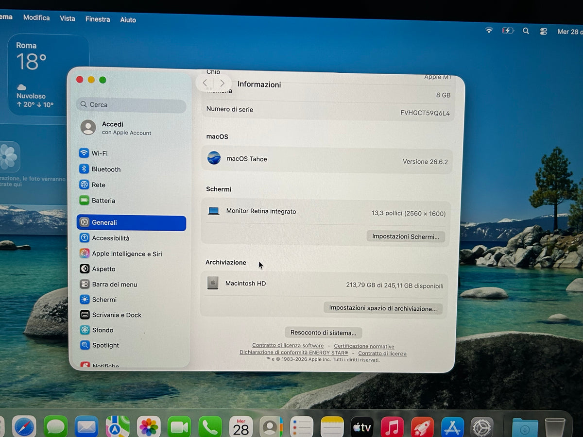The image size is (583, 437).
Task: Open the red rocket app in the Dock
Action: [423, 427]
